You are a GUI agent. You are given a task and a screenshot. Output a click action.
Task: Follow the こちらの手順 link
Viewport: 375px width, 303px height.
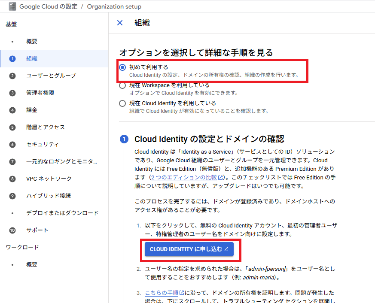[x=162, y=293]
